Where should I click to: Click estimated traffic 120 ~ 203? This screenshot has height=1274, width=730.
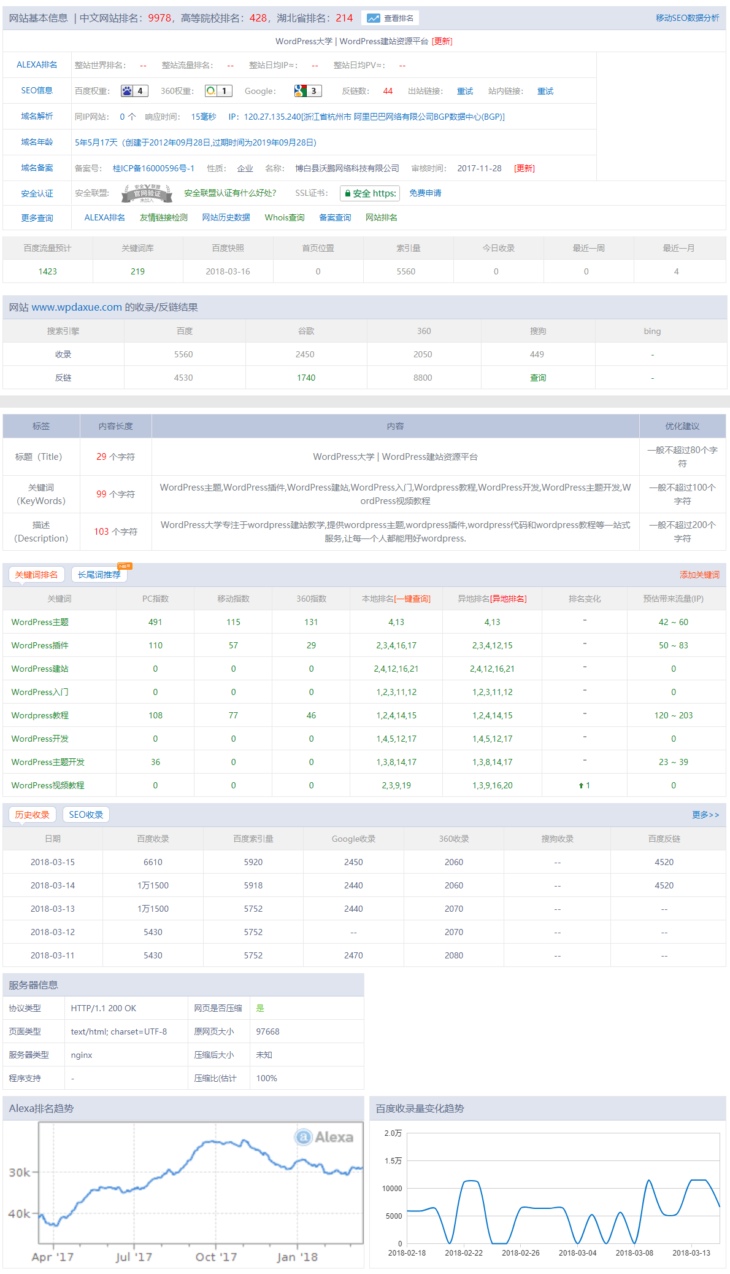(x=674, y=715)
